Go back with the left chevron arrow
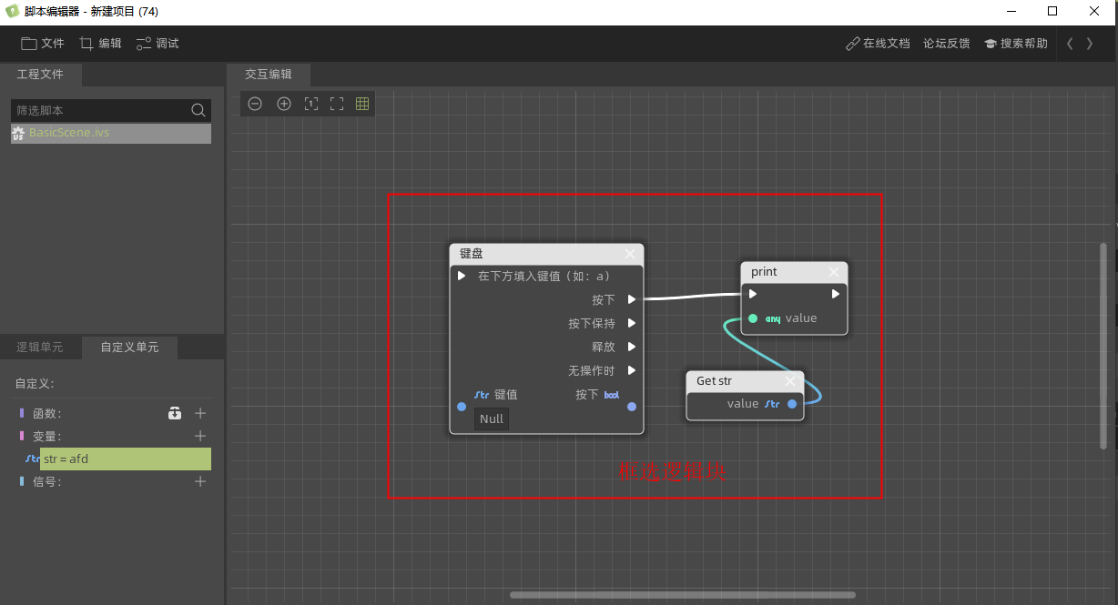Viewport: 1118px width, 605px height. point(1071,44)
